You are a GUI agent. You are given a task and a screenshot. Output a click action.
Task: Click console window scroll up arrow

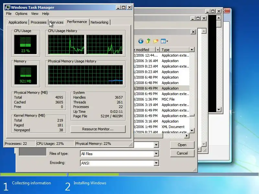pyautogui.click(x=219, y=18)
